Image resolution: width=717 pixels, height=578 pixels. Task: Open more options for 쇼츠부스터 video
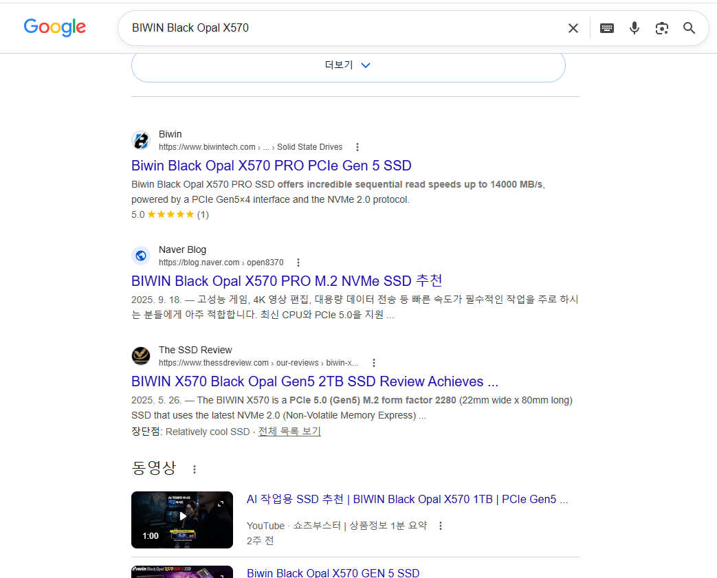coord(441,526)
